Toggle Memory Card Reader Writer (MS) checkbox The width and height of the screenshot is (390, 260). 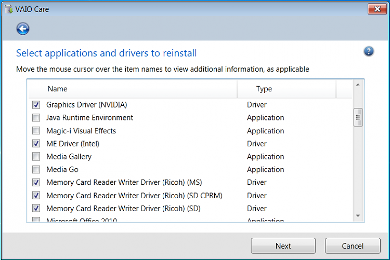[x=36, y=182]
